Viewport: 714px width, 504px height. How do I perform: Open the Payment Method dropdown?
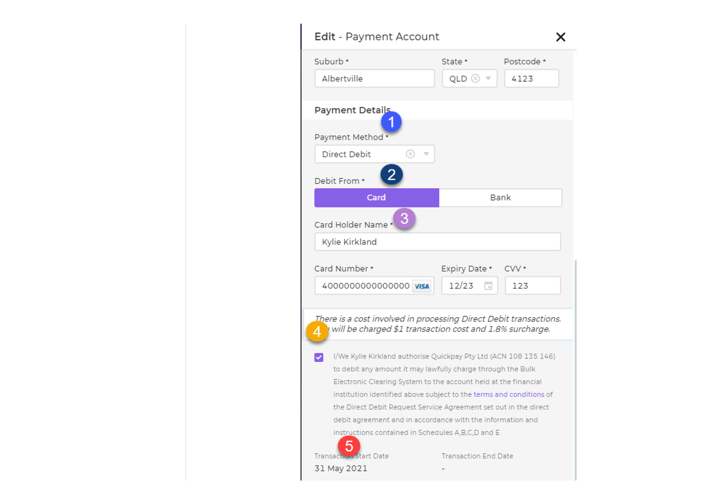[425, 154]
